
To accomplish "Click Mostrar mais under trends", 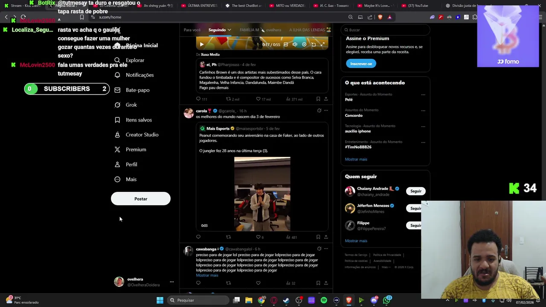I will pos(356,159).
